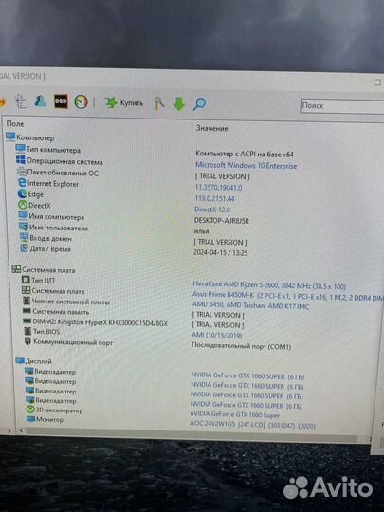
Task: Open the nVIDIA GeForce GTX 1660 Super link
Action: pyautogui.click(x=235, y=414)
